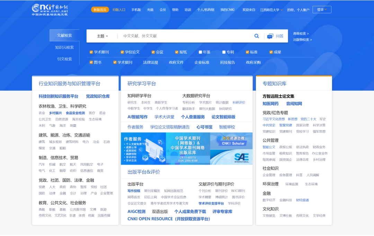Open 智能审校 link
This screenshot has width=374, height=236.
click(x=227, y=127)
